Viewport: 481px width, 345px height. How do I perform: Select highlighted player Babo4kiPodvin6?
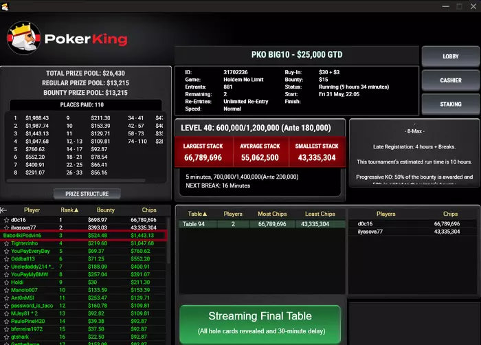pyautogui.click(x=84, y=236)
